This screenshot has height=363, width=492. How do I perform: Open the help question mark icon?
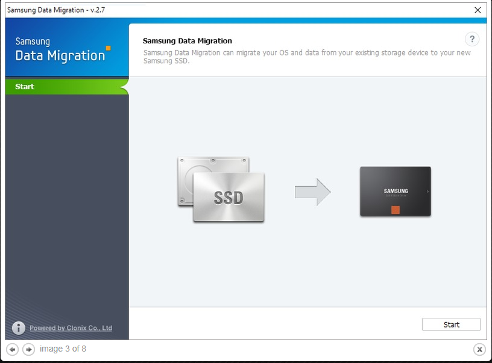click(x=472, y=40)
